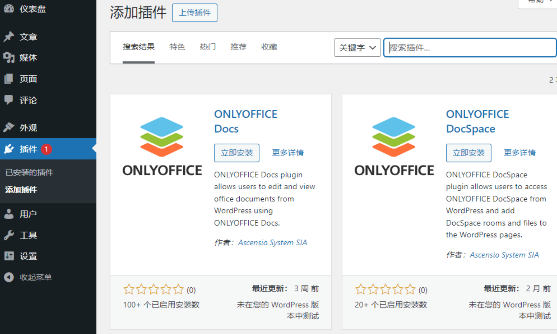Switch to the 热门 tab
Viewport: 557px width, 334px height.
tap(208, 47)
